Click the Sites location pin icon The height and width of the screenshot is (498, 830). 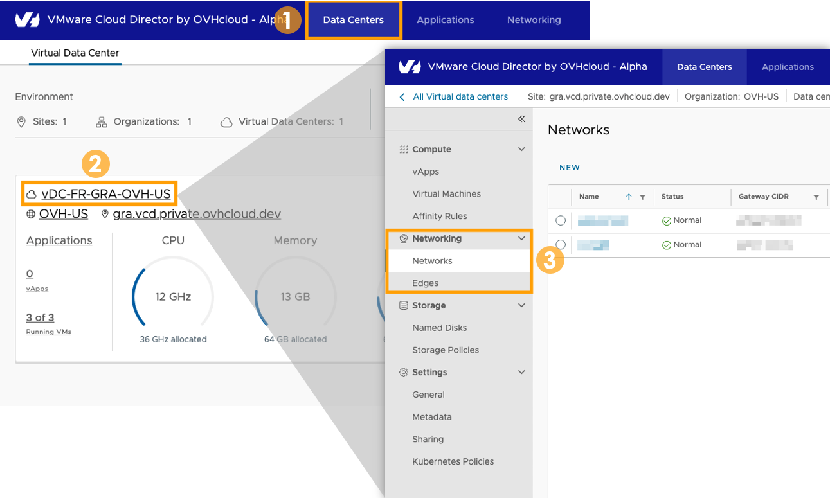click(x=21, y=121)
